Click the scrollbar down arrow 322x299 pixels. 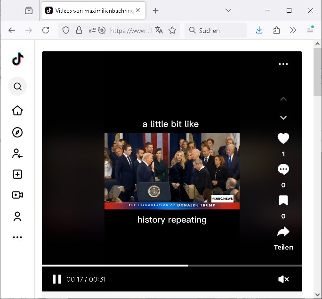pyautogui.click(x=317, y=295)
